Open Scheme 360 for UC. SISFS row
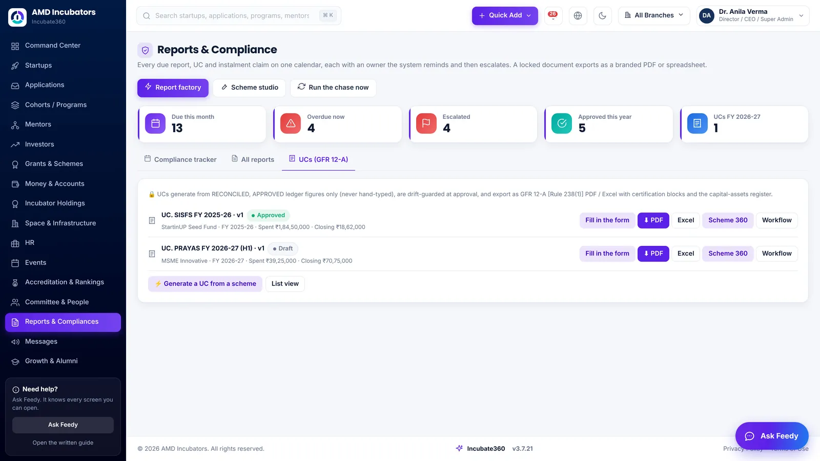The image size is (820, 461). click(728, 220)
